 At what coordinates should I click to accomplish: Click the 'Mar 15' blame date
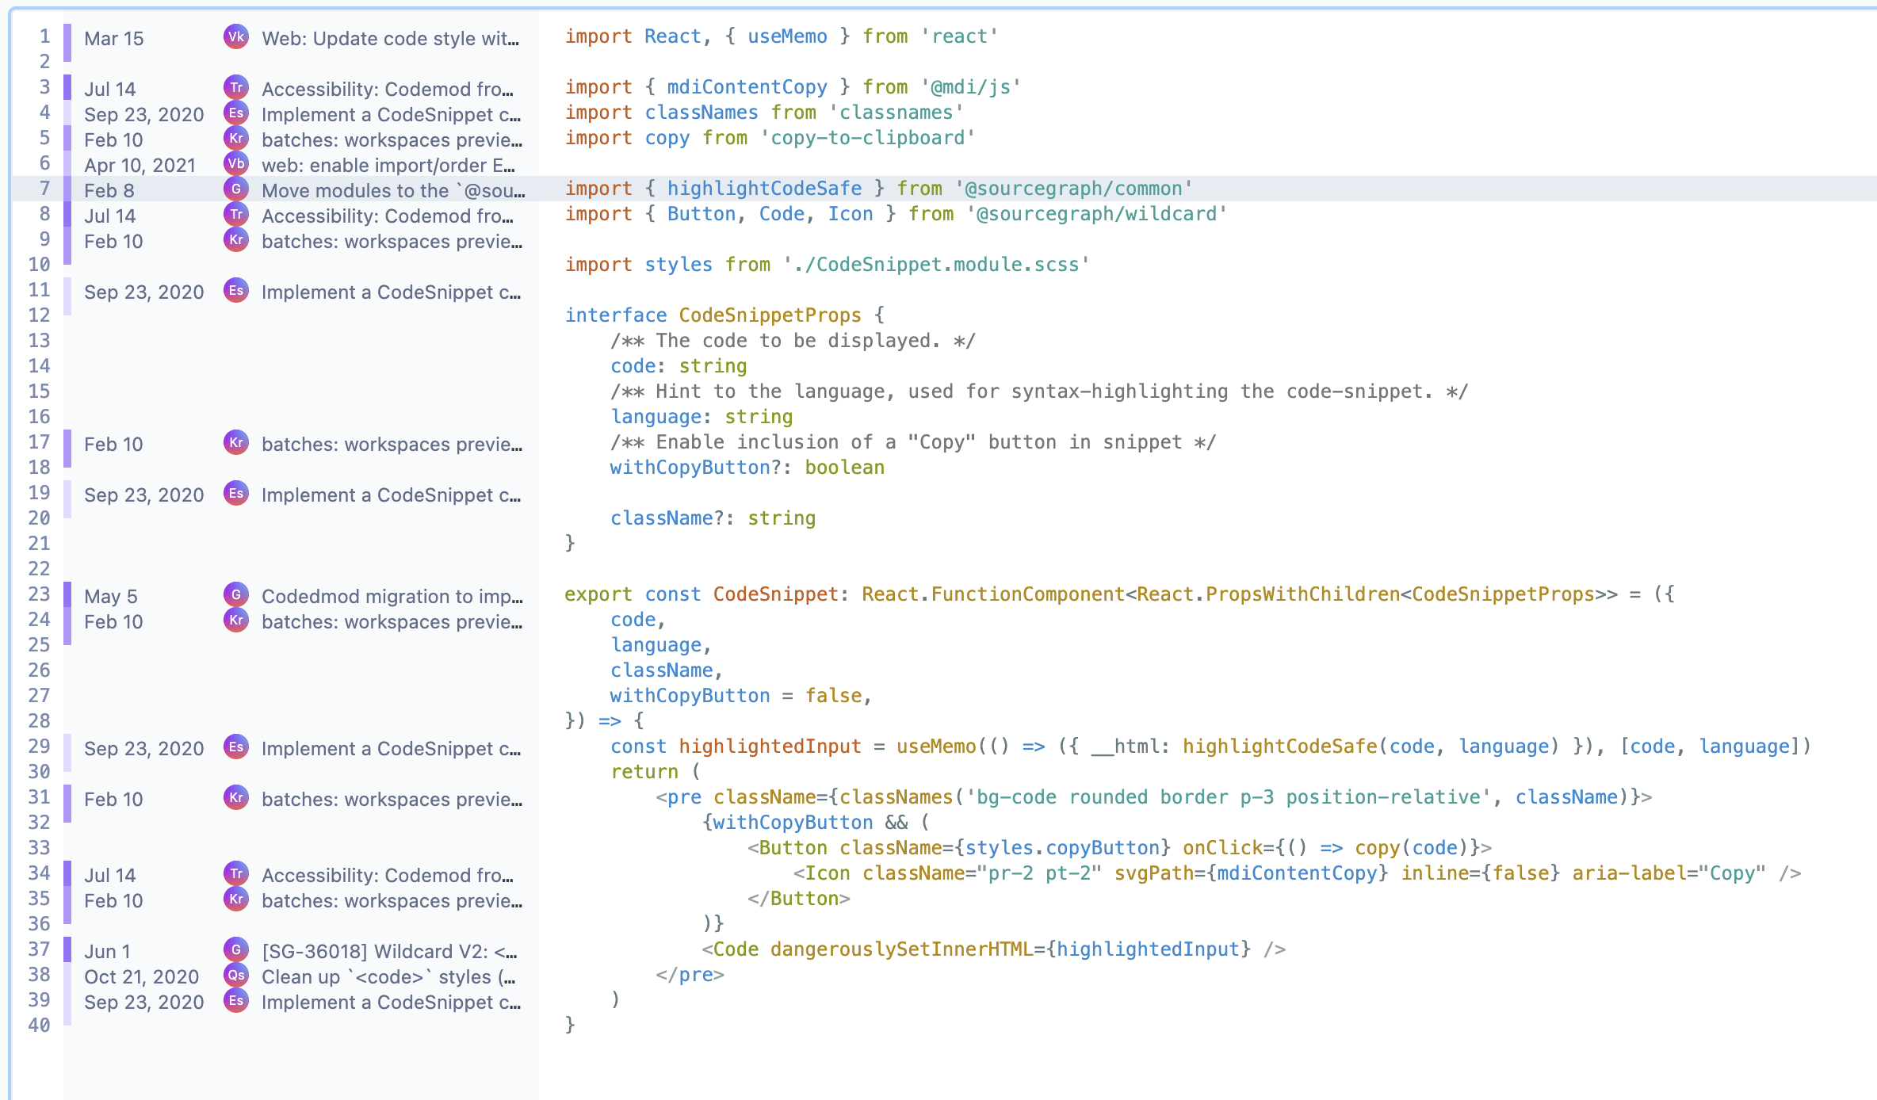(114, 38)
